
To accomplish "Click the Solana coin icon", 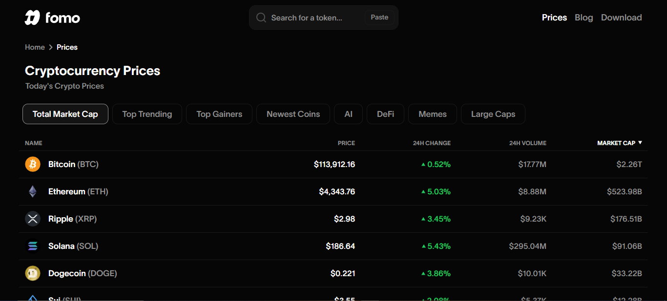I will 33,246.
